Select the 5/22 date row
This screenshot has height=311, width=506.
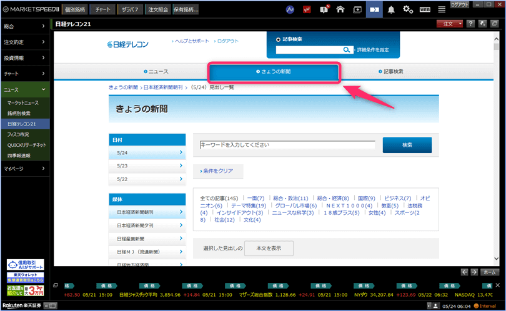coord(147,179)
